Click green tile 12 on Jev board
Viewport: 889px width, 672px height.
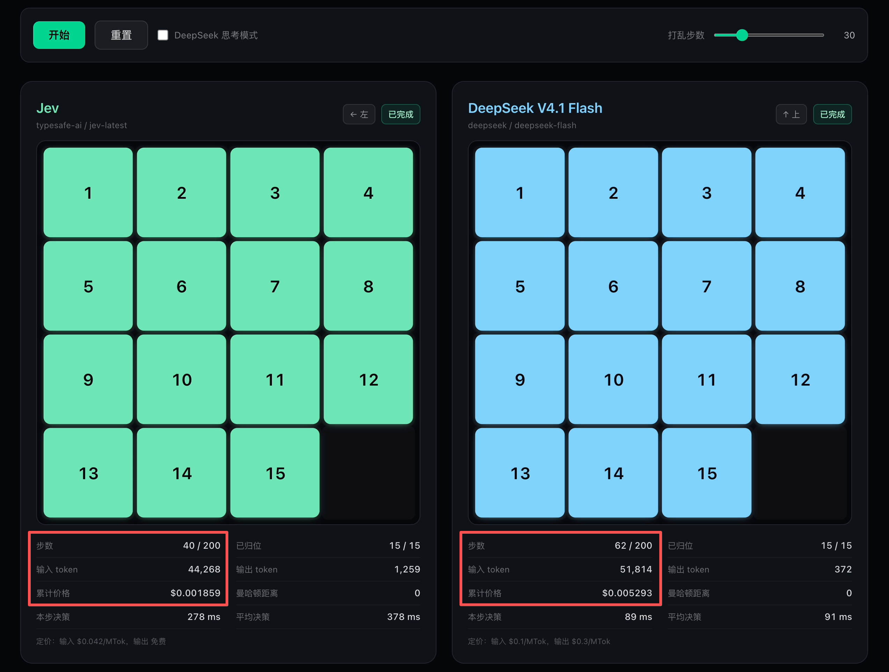pos(368,379)
